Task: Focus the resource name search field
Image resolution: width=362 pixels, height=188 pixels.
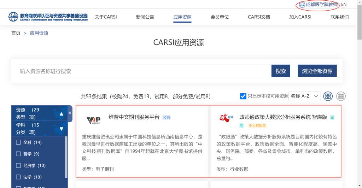Action: 144,71
